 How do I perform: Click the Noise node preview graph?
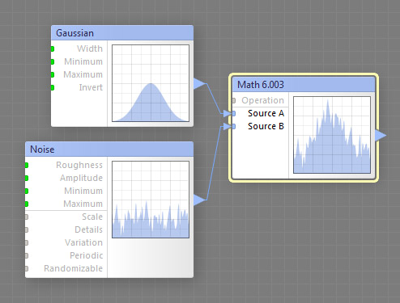coord(151,200)
